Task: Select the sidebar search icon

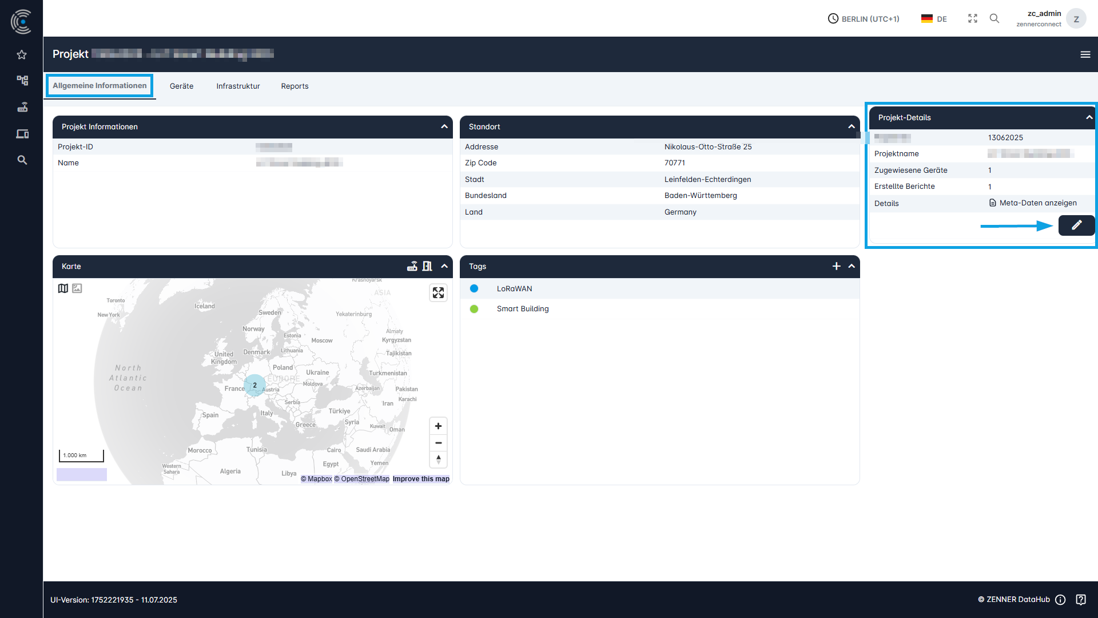Action: (22, 160)
